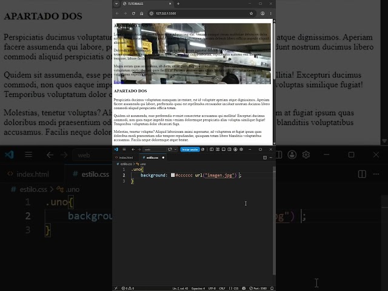Open the VS Code hamburger menu

tap(124, 150)
